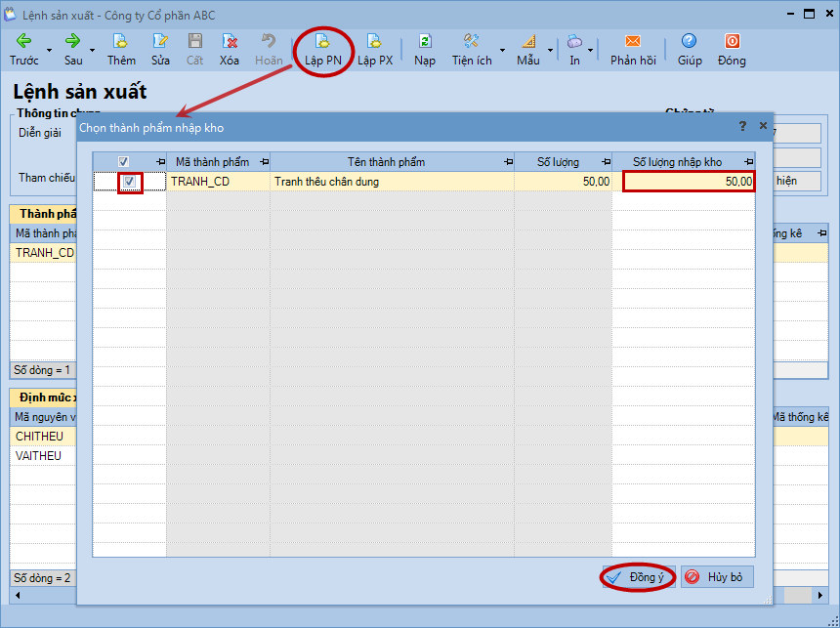840x628 pixels.
Task: Toggle the select-all header checkbox
Action: pyautogui.click(x=123, y=162)
